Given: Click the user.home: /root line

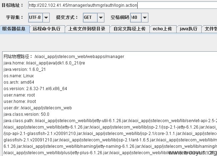Looking at the screenshot, I should 20,102.
